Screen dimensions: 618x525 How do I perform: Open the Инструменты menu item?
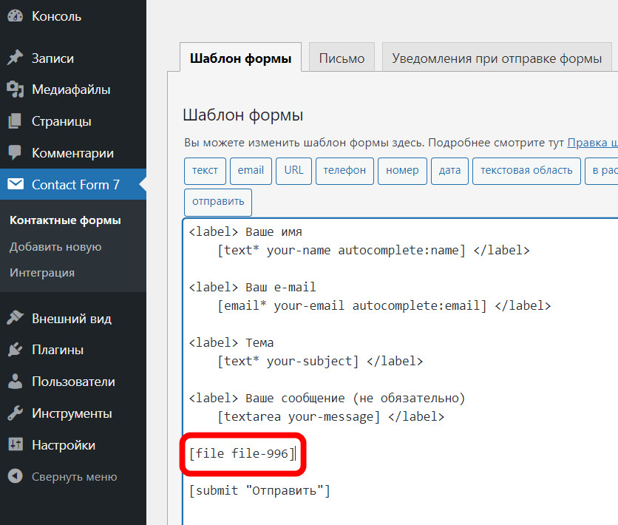(73, 413)
